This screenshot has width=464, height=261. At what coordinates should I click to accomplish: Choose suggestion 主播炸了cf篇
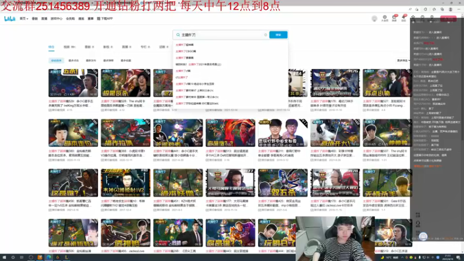coord(230,71)
